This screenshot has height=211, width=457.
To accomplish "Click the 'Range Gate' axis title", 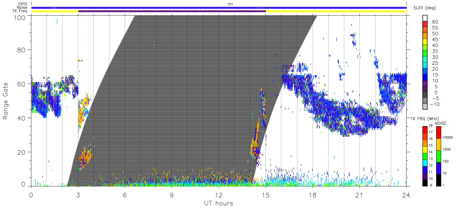I will tap(6, 101).
